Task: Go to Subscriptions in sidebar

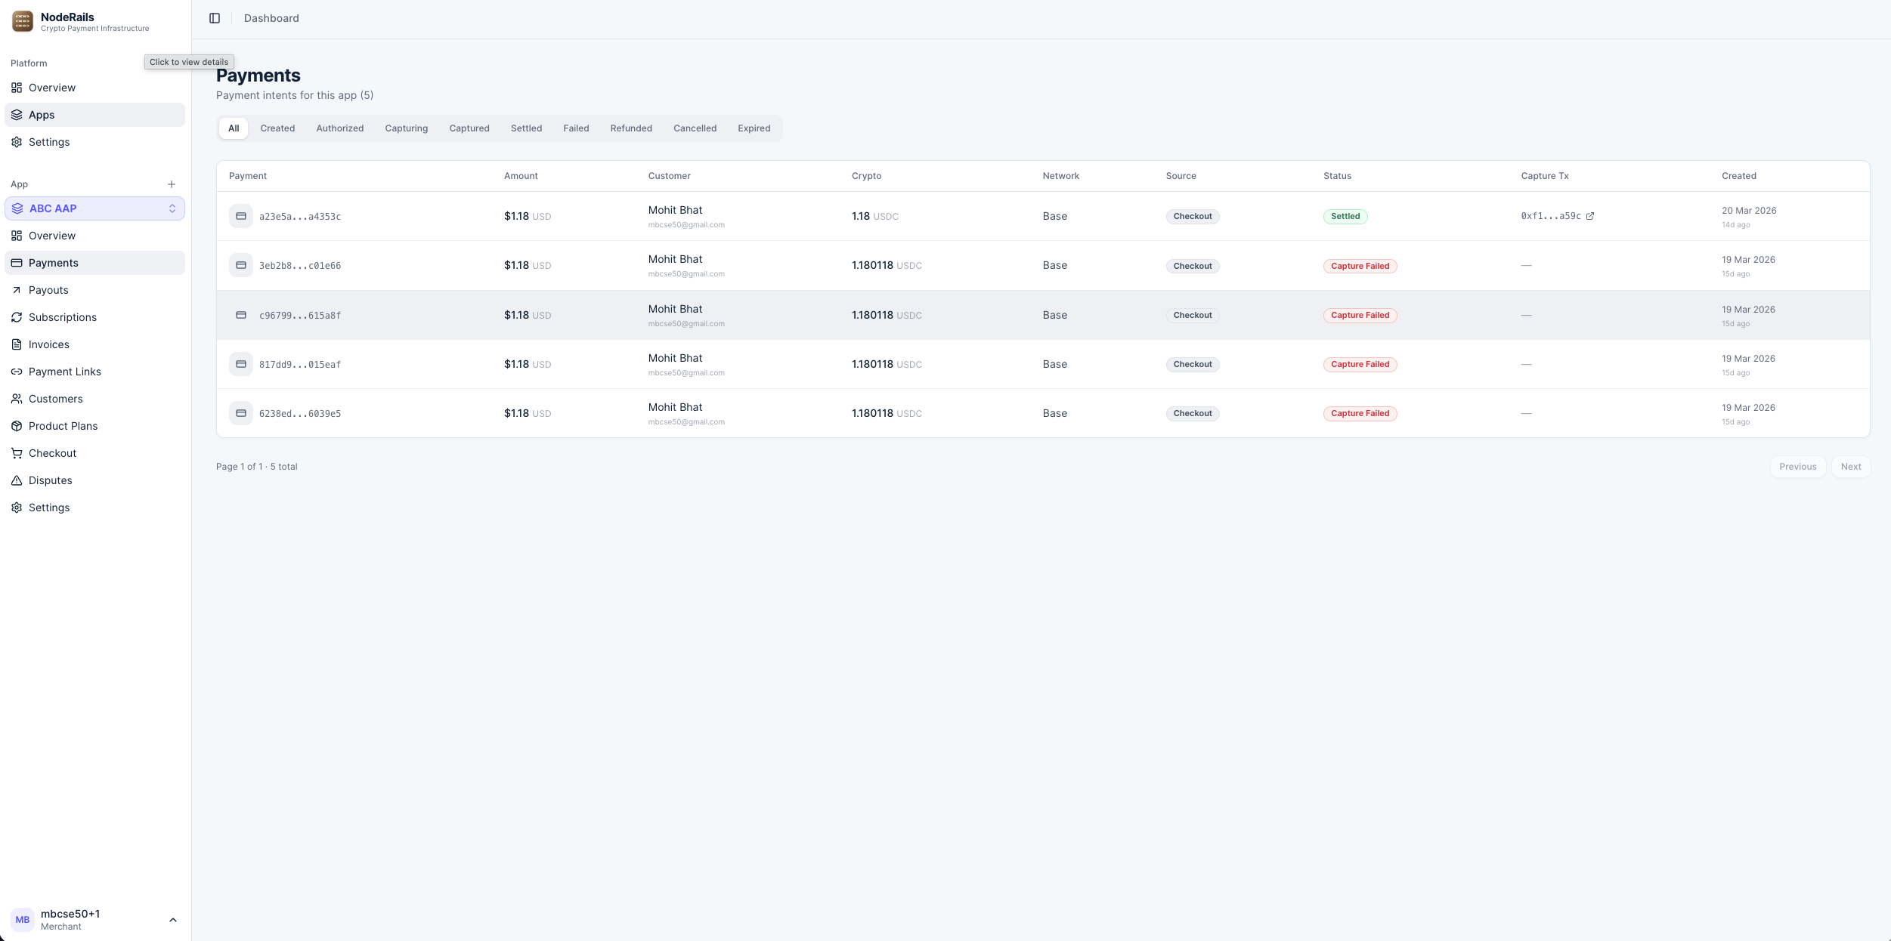Action: click(62, 317)
